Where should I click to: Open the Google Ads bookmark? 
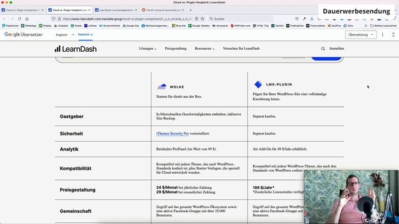[x=131, y=26]
